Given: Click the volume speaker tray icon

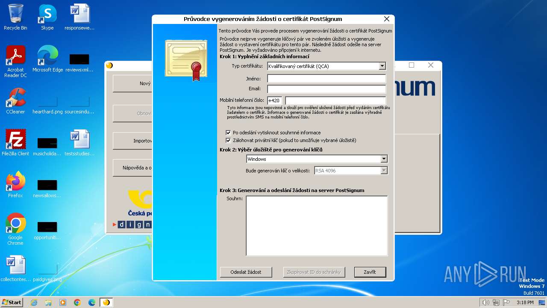Looking at the screenshot, I should [x=486, y=302].
